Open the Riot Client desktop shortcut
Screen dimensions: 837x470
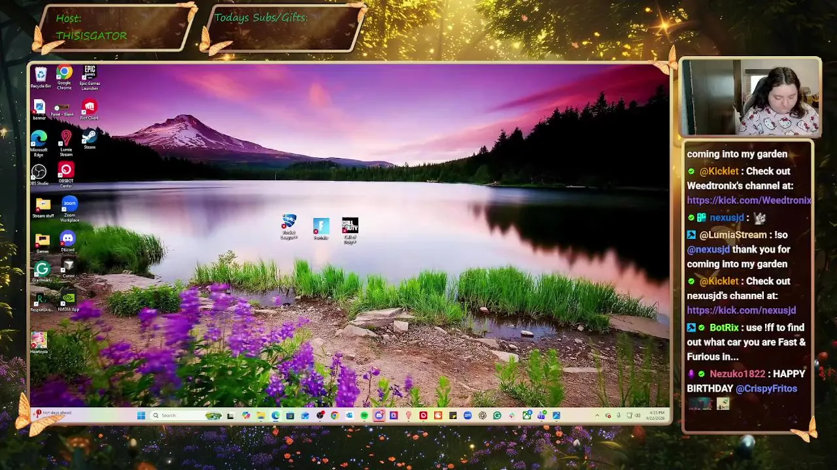click(x=89, y=110)
